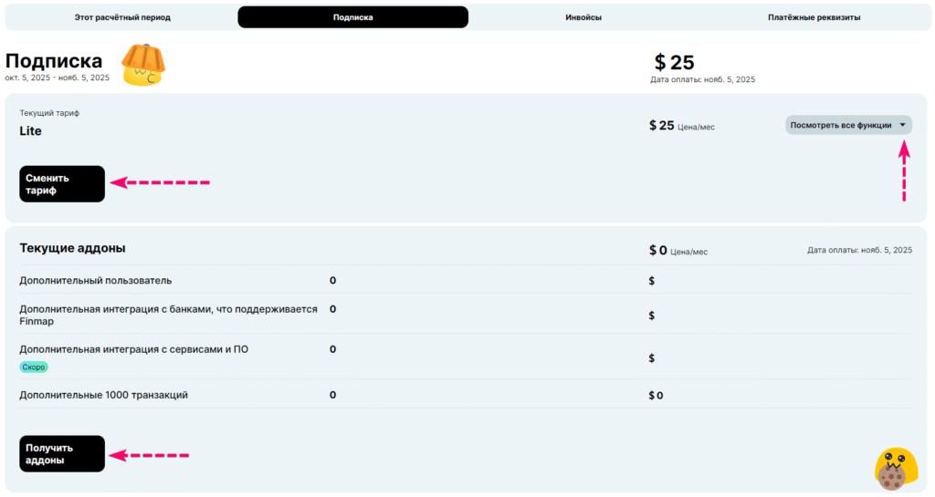Image resolution: width=935 pixels, height=497 pixels.
Task: Open the Этот расчётный период tab
Action: pyautogui.click(x=122, y=17)
